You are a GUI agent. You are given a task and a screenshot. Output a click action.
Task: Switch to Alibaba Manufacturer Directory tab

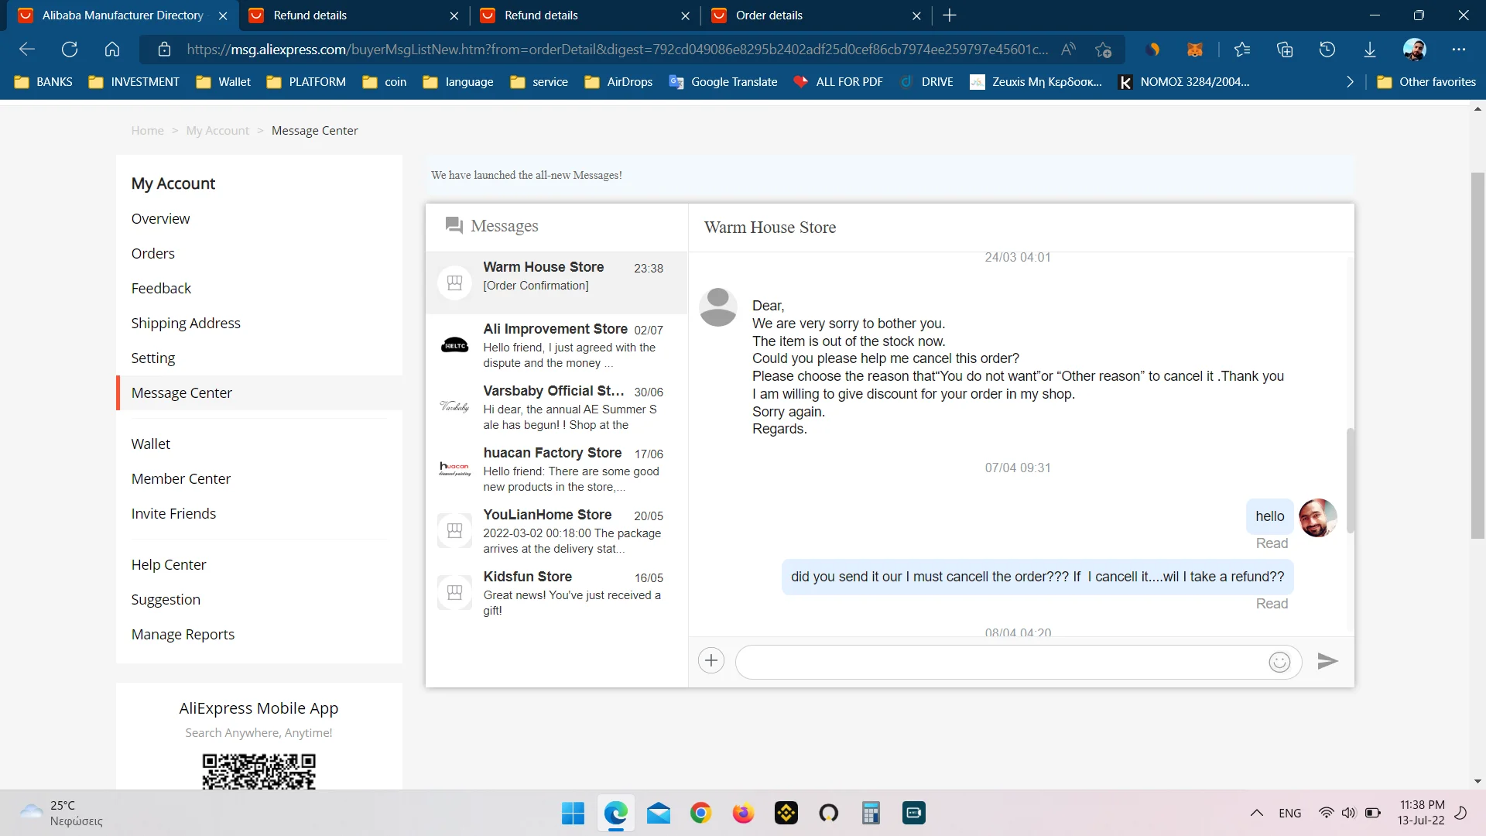[122, 15]
